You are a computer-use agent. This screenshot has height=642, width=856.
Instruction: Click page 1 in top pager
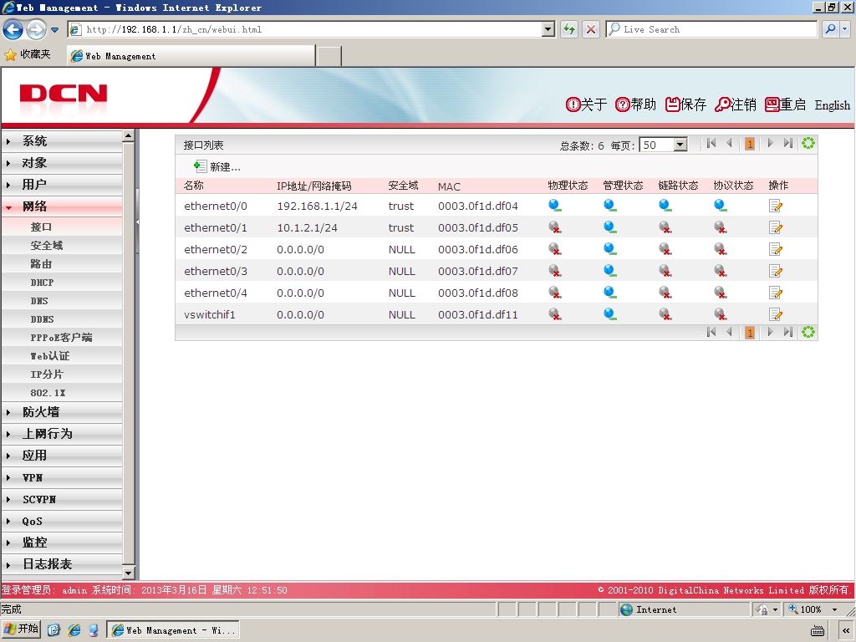(750, 144)
